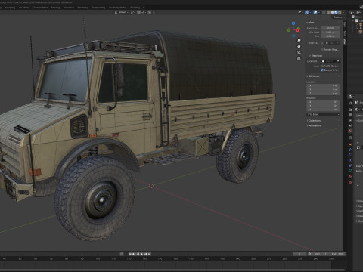The height and width of the screenshot is (272, 363).
Task: Click the red X axis on navigation gizmo
Action: [x=297, y=30]
